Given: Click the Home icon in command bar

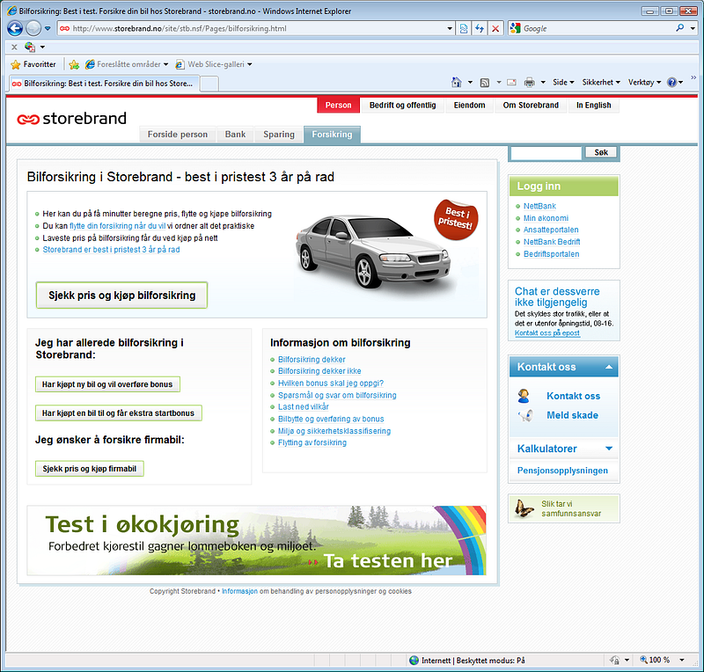Looking at the screenshot, I should point(456,82).
